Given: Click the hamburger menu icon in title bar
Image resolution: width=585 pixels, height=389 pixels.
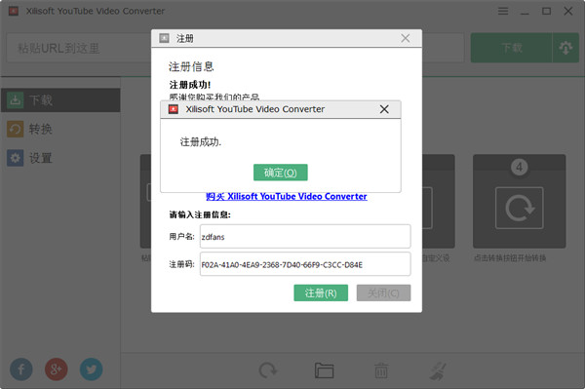Looking at the screenshot, I should click(x=503, y=11).
